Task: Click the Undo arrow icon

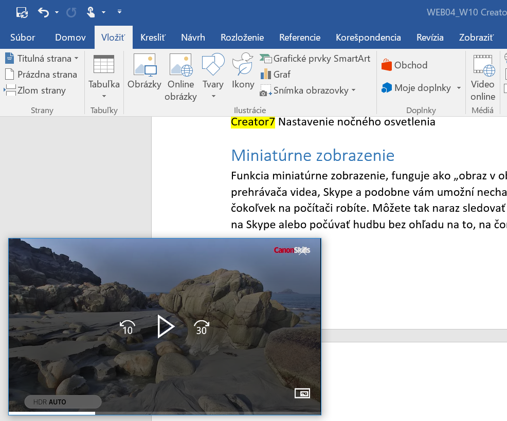Action: [44, 12]
